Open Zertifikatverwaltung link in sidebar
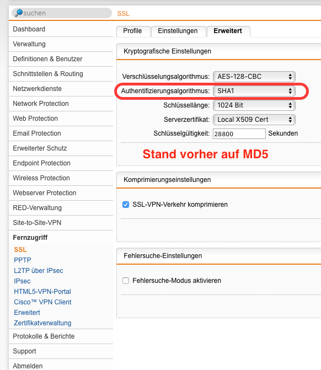321x370 pixels. coord(42,323)
